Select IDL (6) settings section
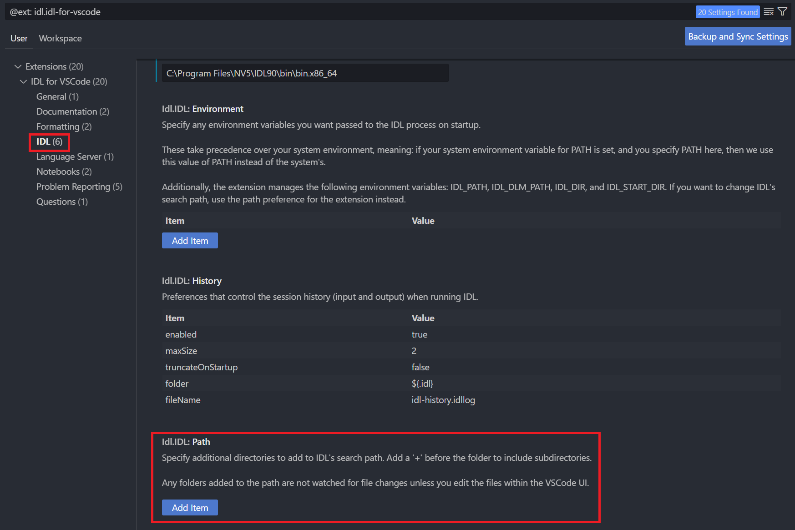 coord(49,141)
